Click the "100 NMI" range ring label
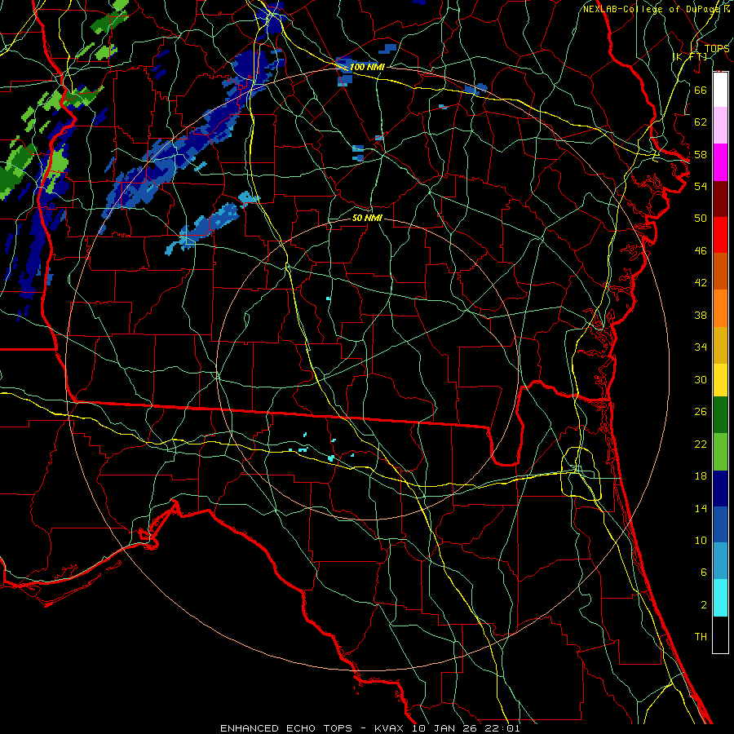The height and width of the screenshot is (734, 734). click(x=367, y=67)
